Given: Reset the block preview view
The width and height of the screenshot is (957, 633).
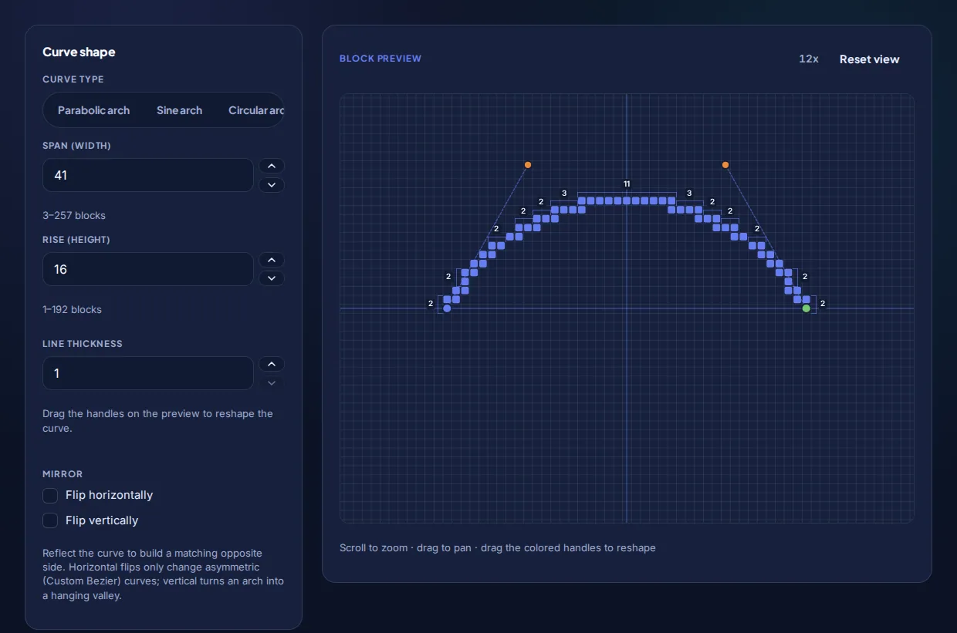Looking at the screenshot, I should tap(870, 59).
